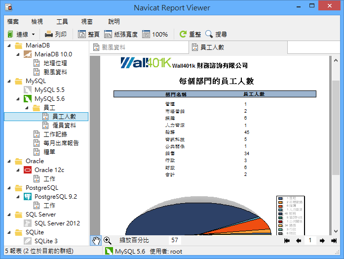Click the PostgreSQL 9.2 elephant icon
The width and height of the screenshot is (344, 259).
28,197
